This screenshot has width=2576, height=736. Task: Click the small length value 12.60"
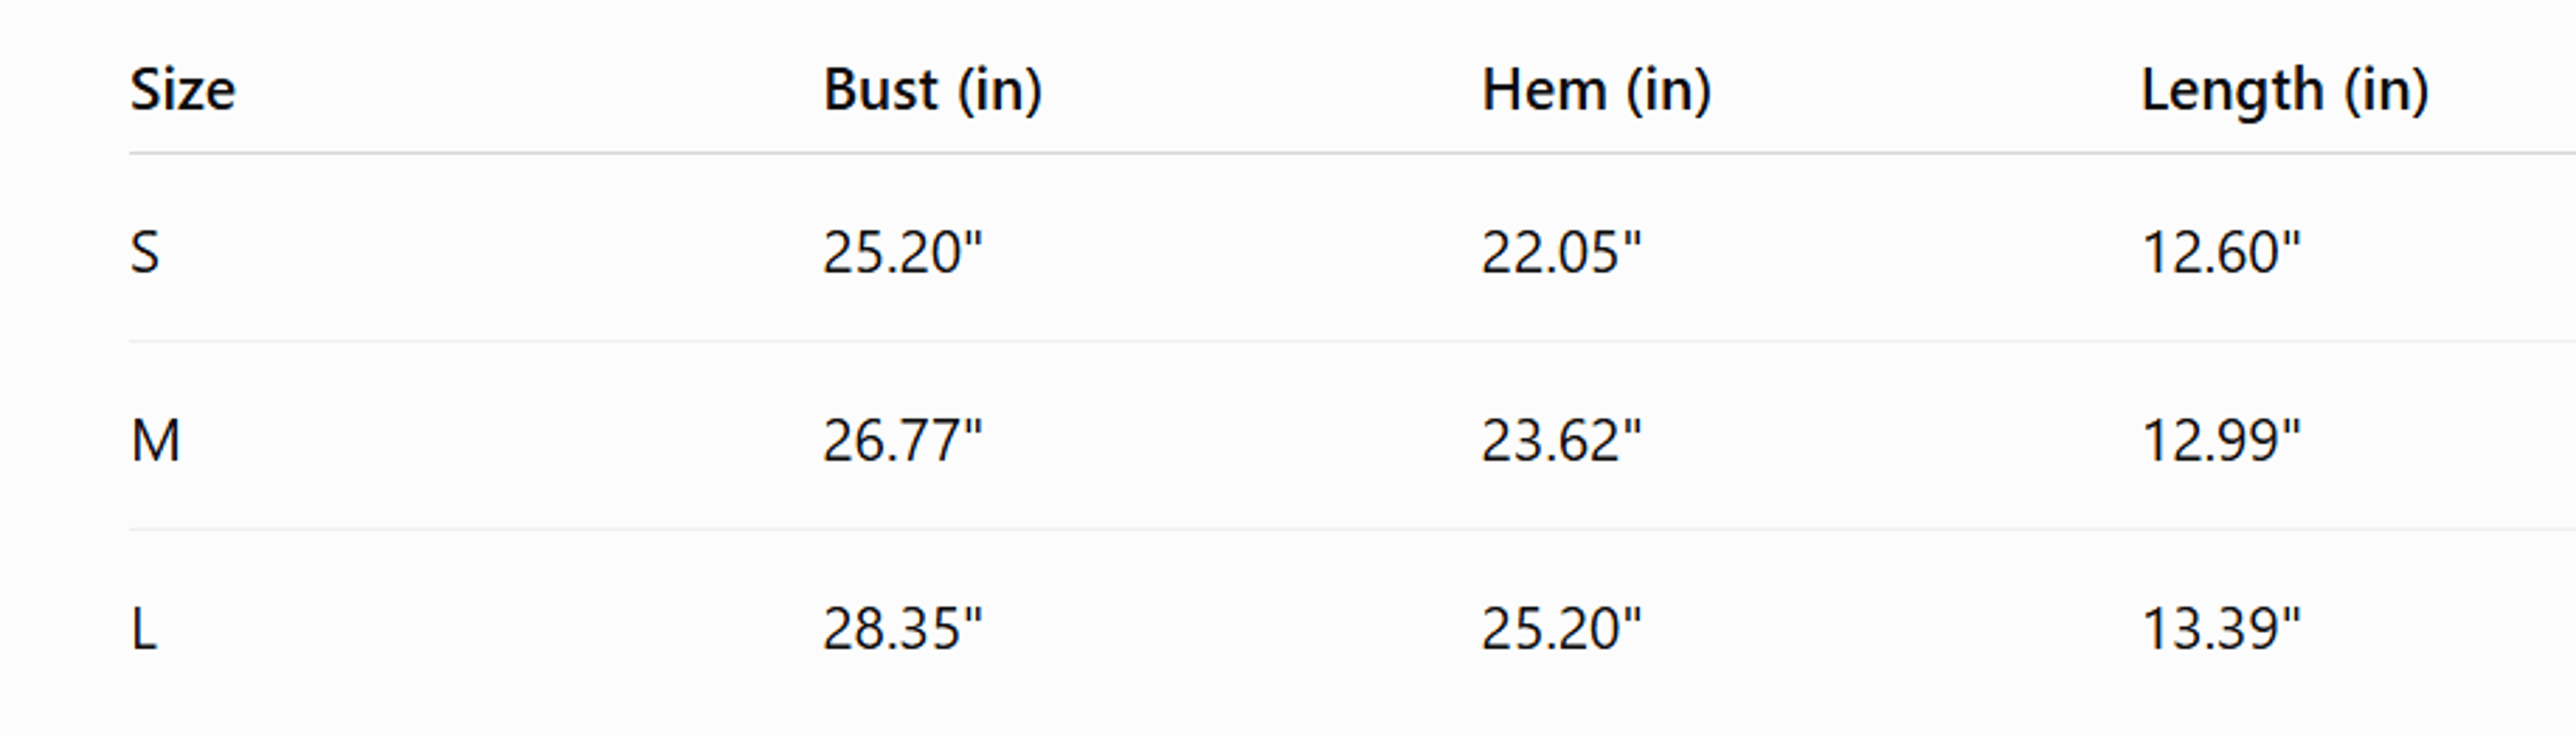tap(2221, 251)
